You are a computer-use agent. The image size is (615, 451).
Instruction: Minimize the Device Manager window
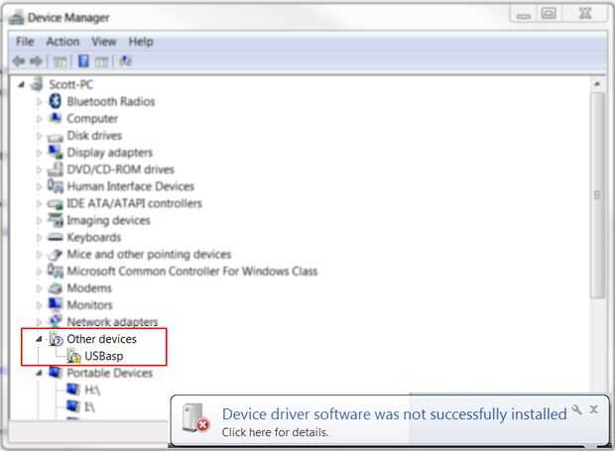[523, 14]
